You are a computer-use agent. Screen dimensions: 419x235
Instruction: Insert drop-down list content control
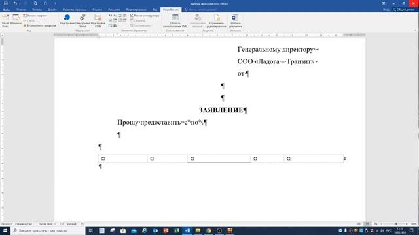point(120,20)
